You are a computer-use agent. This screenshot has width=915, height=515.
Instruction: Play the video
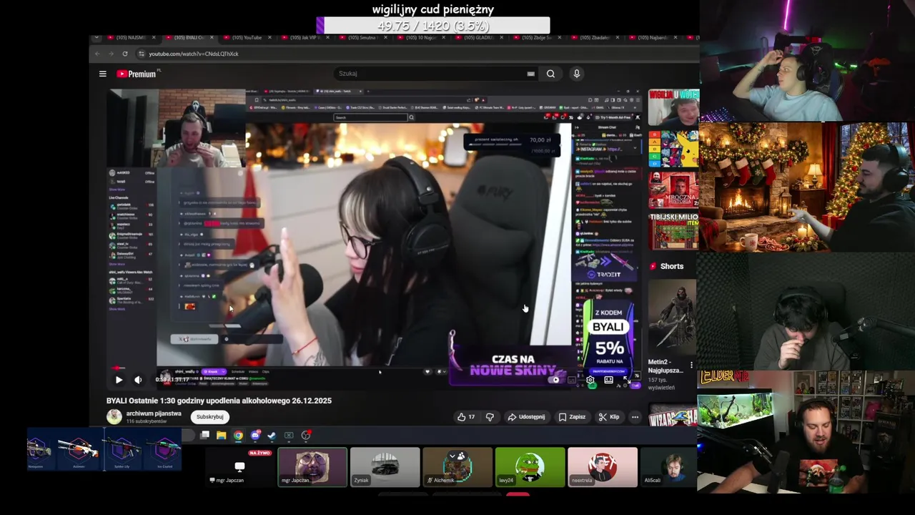119,380
